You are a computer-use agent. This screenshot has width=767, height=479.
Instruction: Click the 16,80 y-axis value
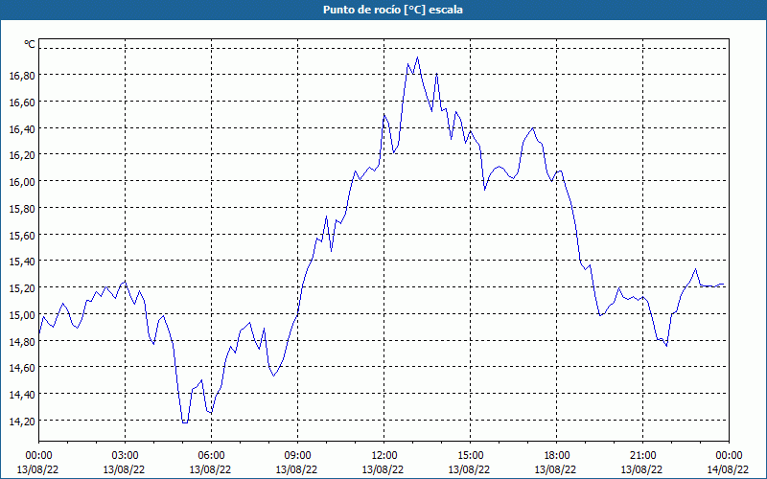click(22, 76)
